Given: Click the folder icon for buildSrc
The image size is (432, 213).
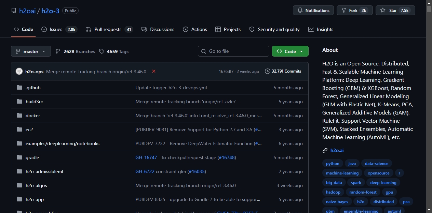Looking at the screenshot, I should point(19,102).
